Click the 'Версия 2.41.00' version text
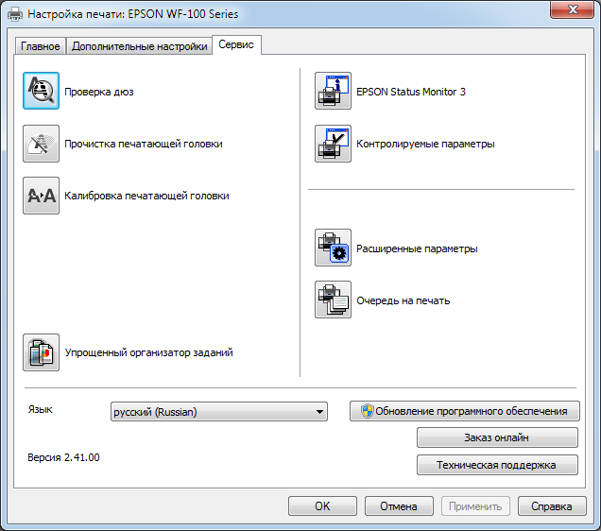601x531 pixels. (63, 457)
